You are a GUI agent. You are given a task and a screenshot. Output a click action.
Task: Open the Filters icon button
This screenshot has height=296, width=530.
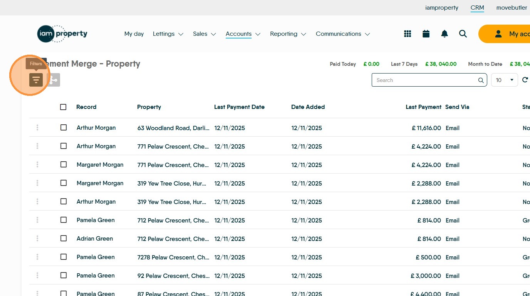pyautogui.click(x=36, y=80)
